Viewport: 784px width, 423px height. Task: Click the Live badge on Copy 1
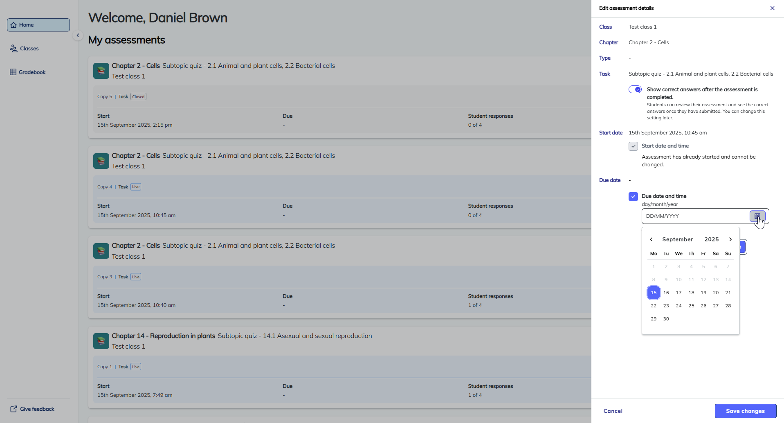coord(136,367)
